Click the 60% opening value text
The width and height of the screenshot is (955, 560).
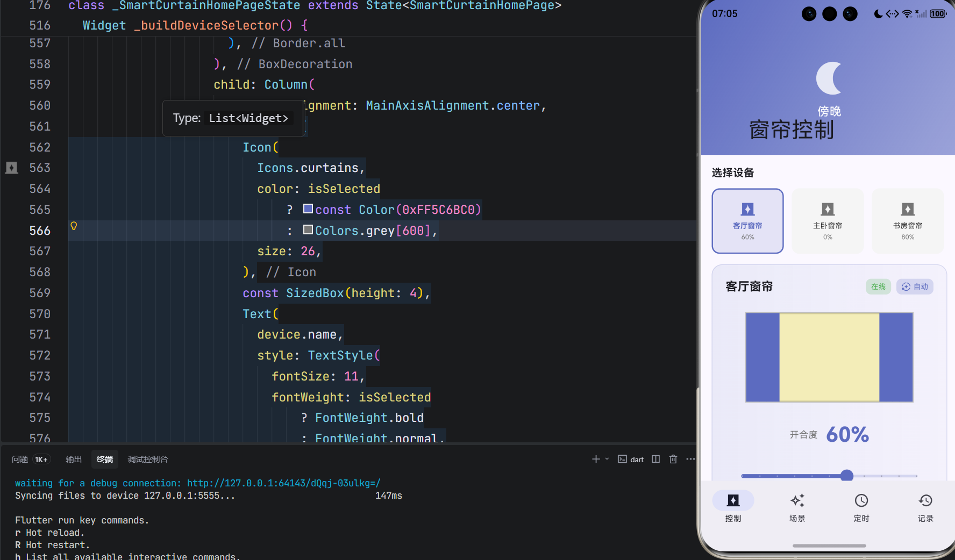[847, 434]
